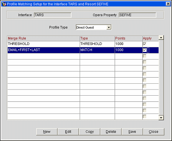Image resolution: width=172 pixels, height=141 pixels.
Task: Select the Direct Guest combo box
Action: pos(94,27)
